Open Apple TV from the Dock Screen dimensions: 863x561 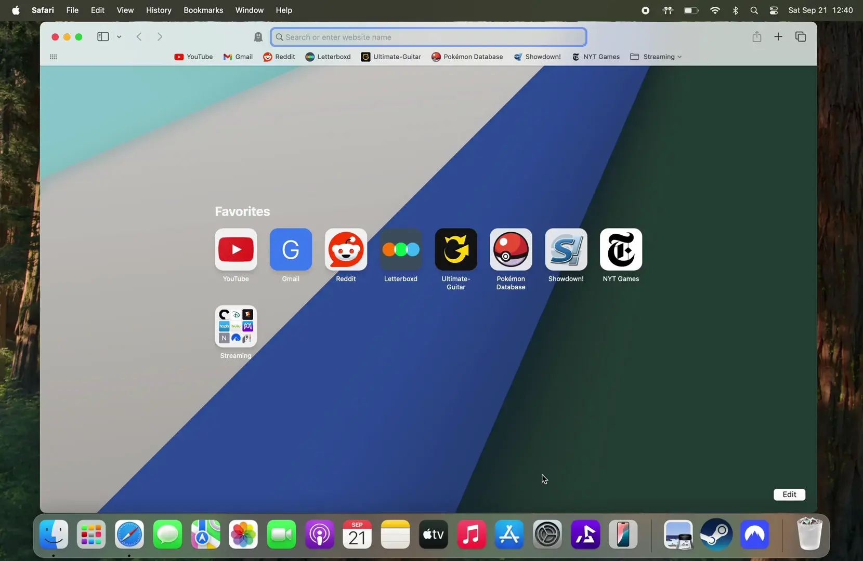[434, 535]
